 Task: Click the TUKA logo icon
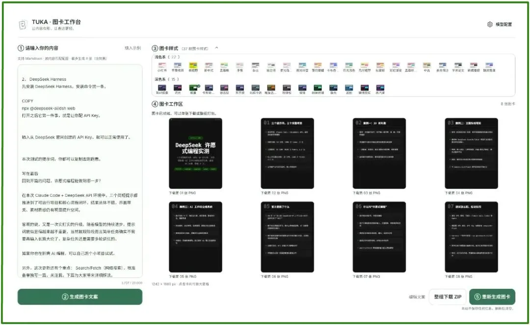pos(22,24)
